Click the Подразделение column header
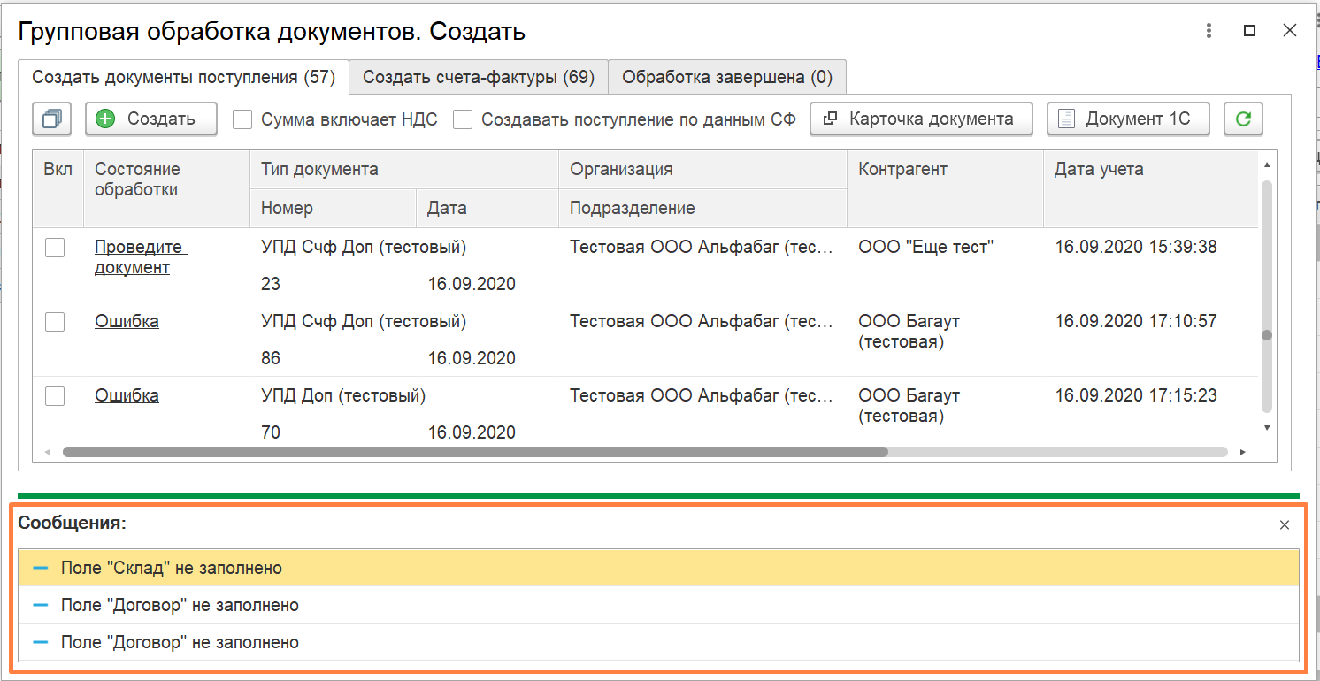This screenshot has height=681, width=1320. tap(703, 208)
